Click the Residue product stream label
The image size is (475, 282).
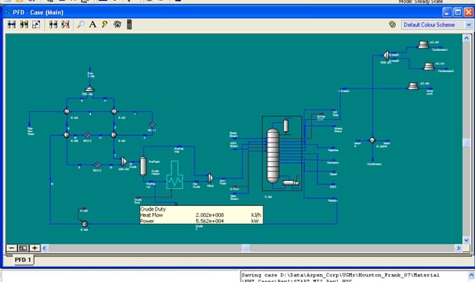332,201
